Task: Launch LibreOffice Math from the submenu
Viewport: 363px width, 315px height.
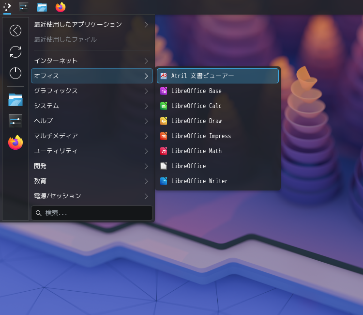Action: [218, 151]
